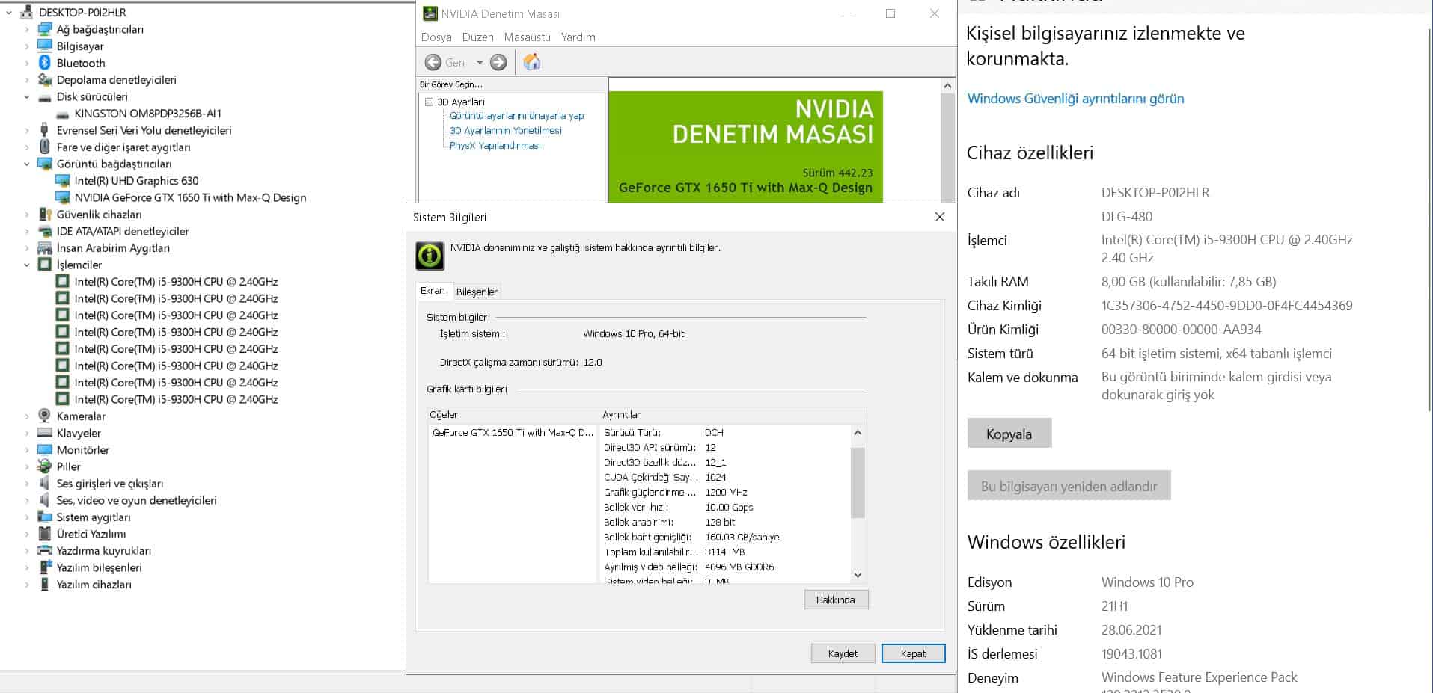
Task: Close the Sistem Bilgileri dialog
Action: click(940, 217)
